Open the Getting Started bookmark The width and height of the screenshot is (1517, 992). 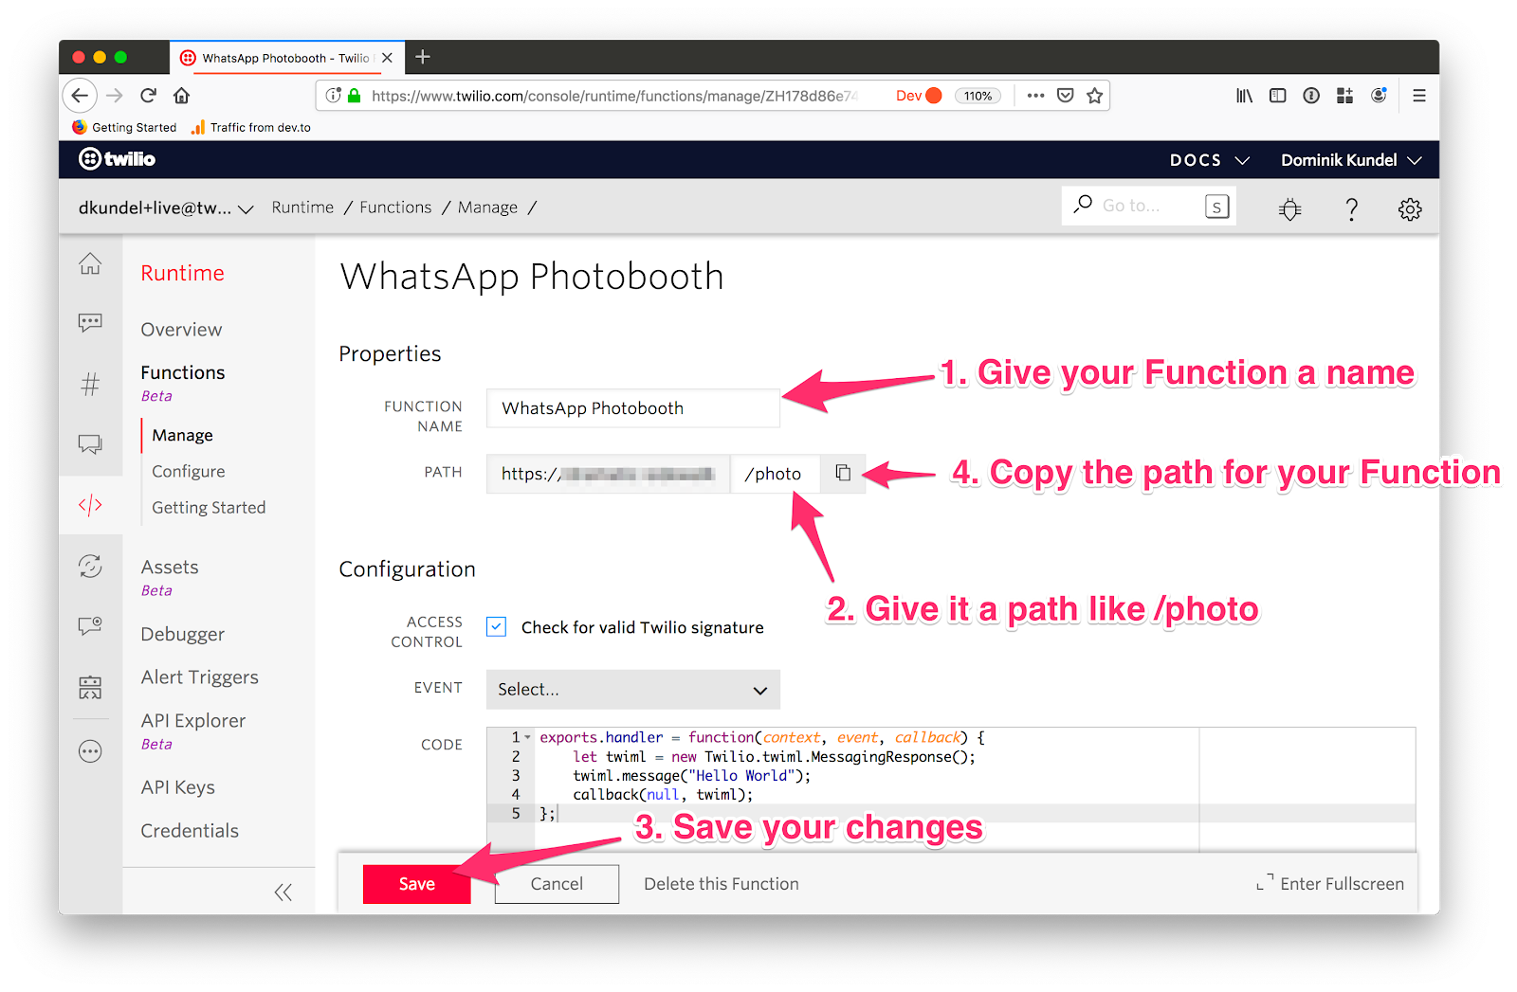coord(124,127)
